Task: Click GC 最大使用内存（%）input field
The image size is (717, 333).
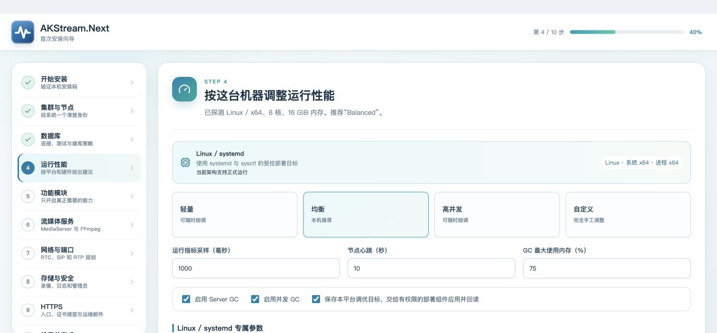Action: (607, 268)
